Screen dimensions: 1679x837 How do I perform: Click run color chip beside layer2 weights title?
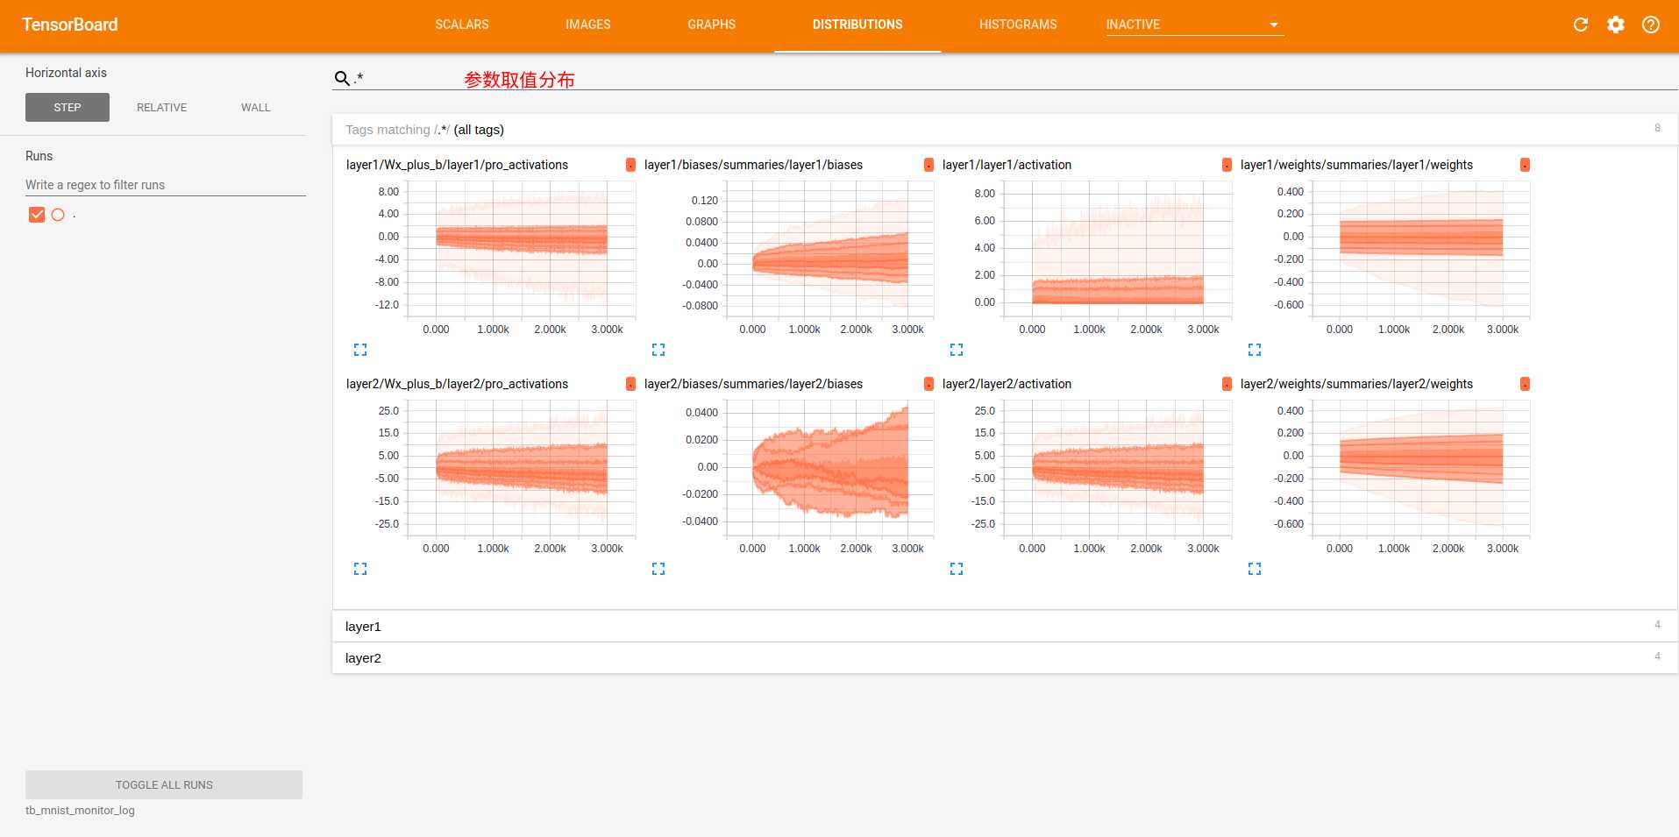tap(1525, 384)
